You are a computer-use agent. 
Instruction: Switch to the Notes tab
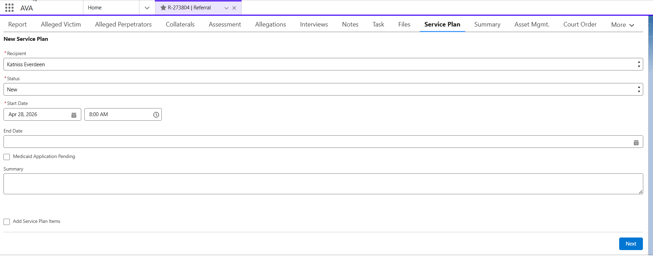(350, 24)
